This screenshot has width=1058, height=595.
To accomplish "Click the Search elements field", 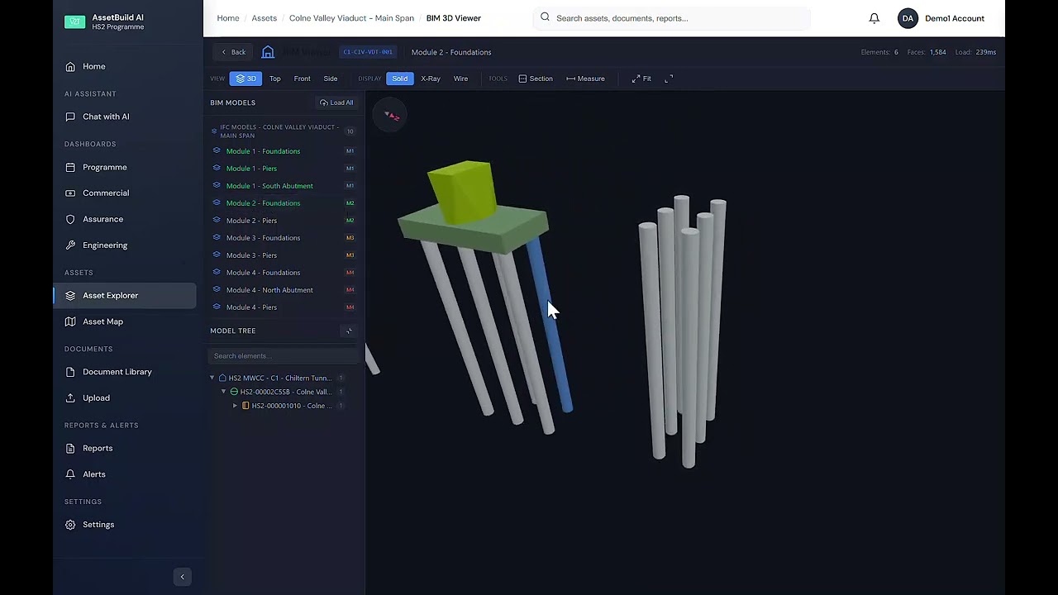I will tap(284, 355).
